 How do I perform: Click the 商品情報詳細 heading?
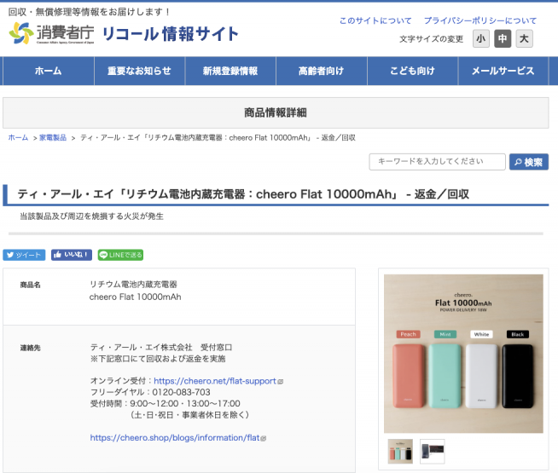coord(276,112)
